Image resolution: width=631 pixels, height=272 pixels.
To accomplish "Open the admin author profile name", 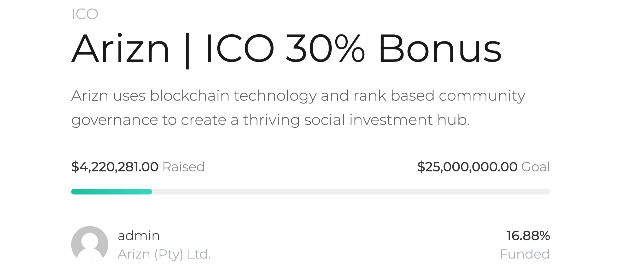I will tap(139, 236).
